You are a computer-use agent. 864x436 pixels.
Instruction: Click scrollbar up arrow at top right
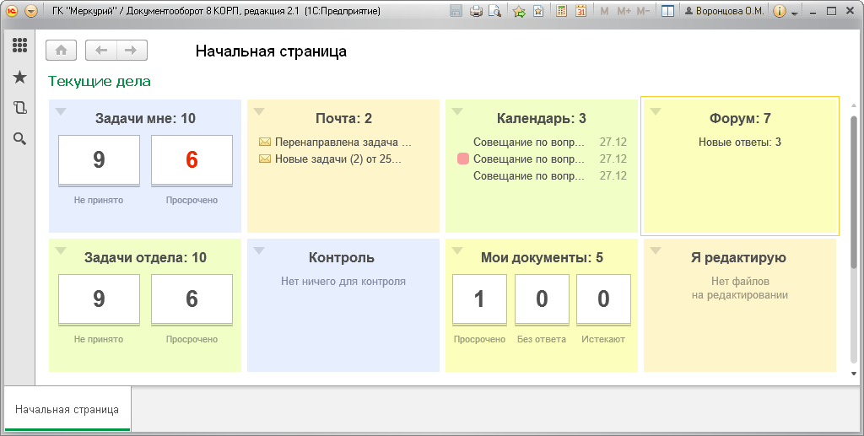click(854, 105)
